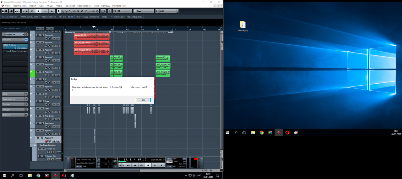Click transport panel Record button
The width and height of the screenshot is (402, 179).
pyautogui.click(x=161, y=165)
